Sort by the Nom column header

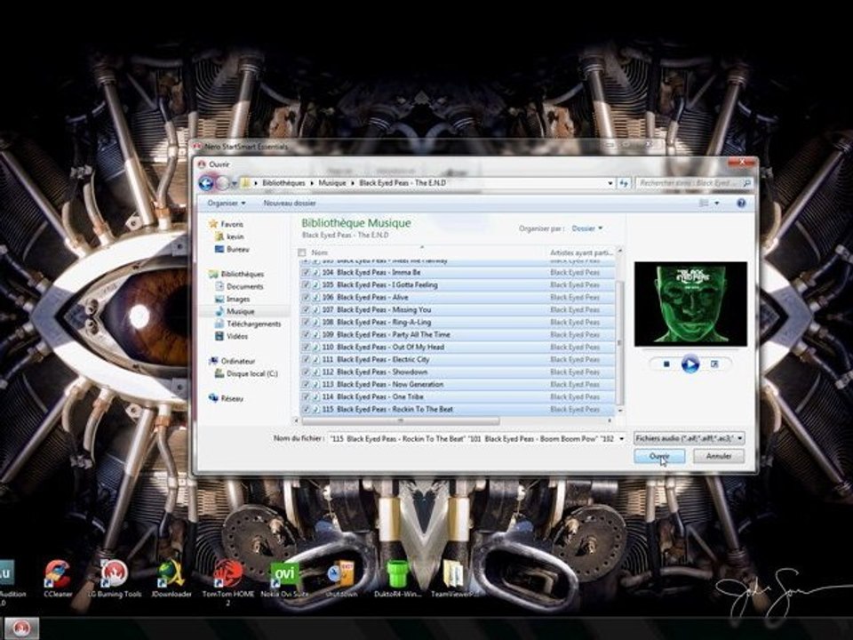[x=319, y=252]
